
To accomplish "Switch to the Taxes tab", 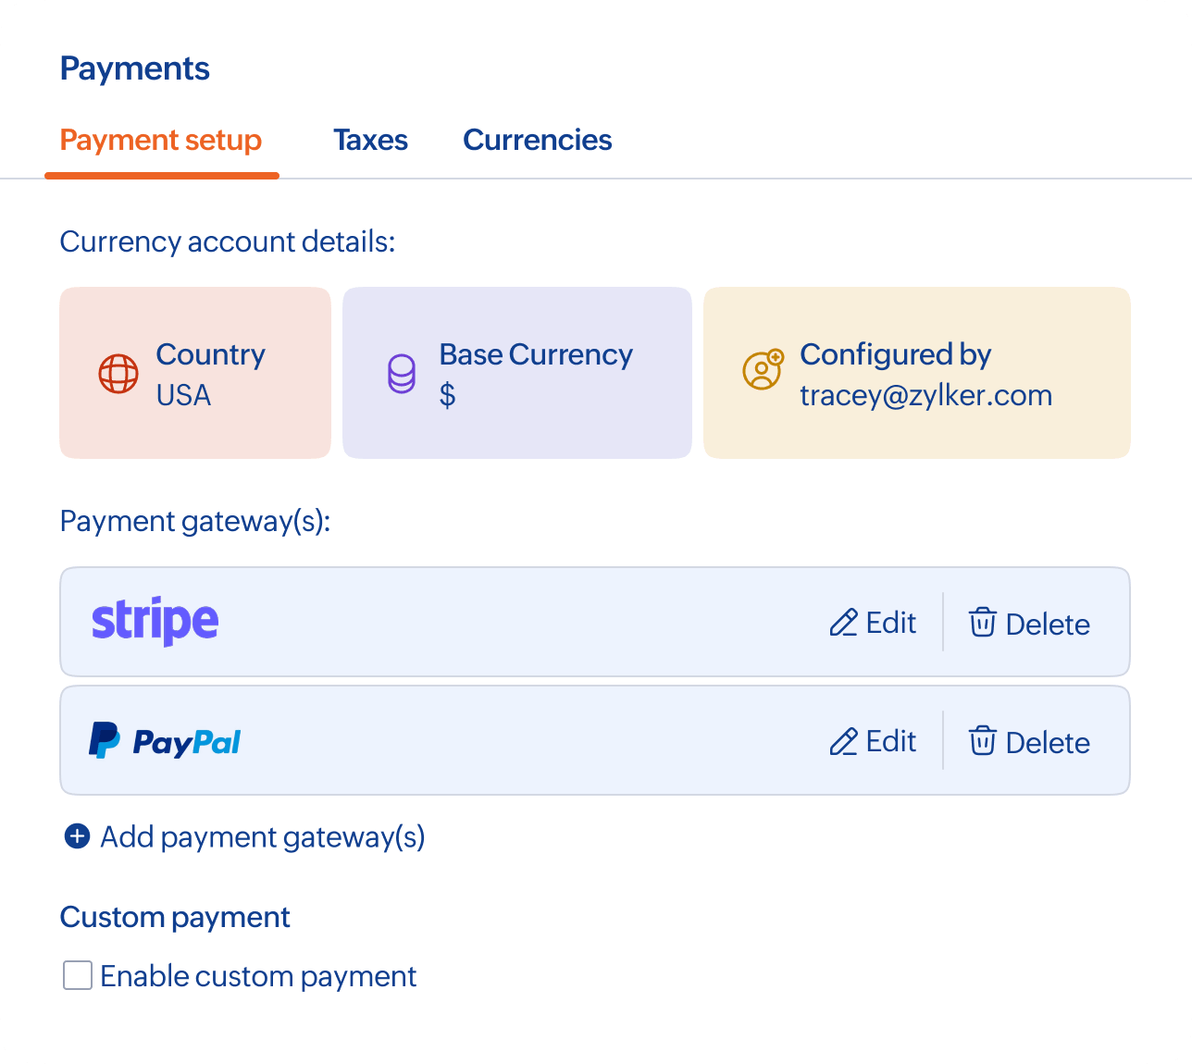I will coord(369,140).
